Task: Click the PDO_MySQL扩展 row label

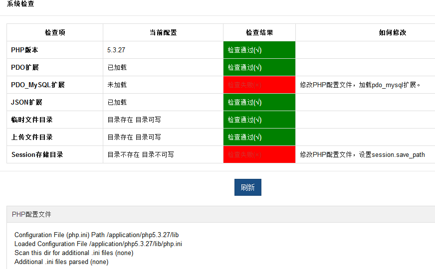Action: (x=38, y=85)
